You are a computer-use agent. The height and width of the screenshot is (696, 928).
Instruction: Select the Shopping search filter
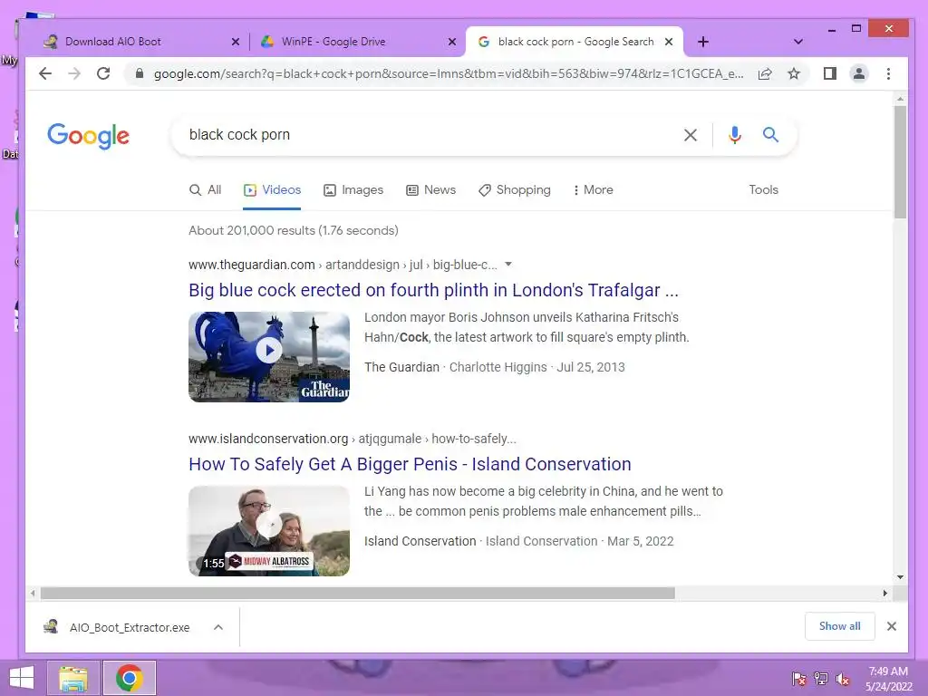coord(515,190)
